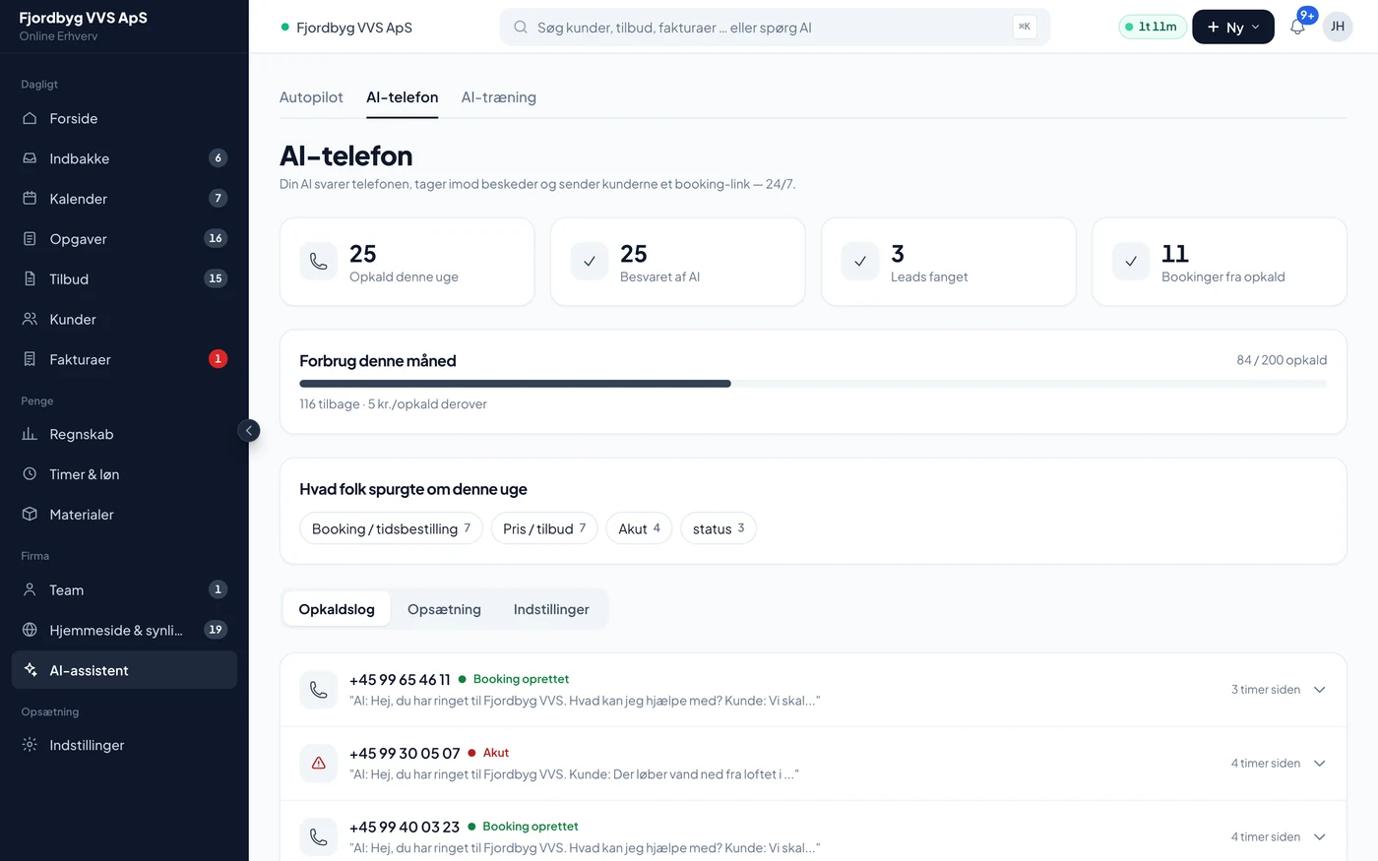Click the 1t 11m timer badge
The image size is (1378, 861).
(x=1152, y=27)
